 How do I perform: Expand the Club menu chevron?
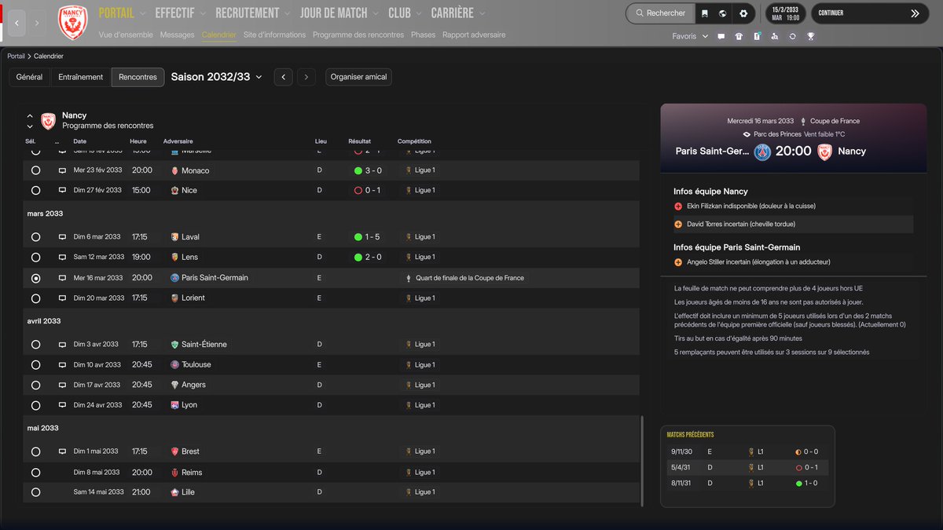click(x=420, y=13)
